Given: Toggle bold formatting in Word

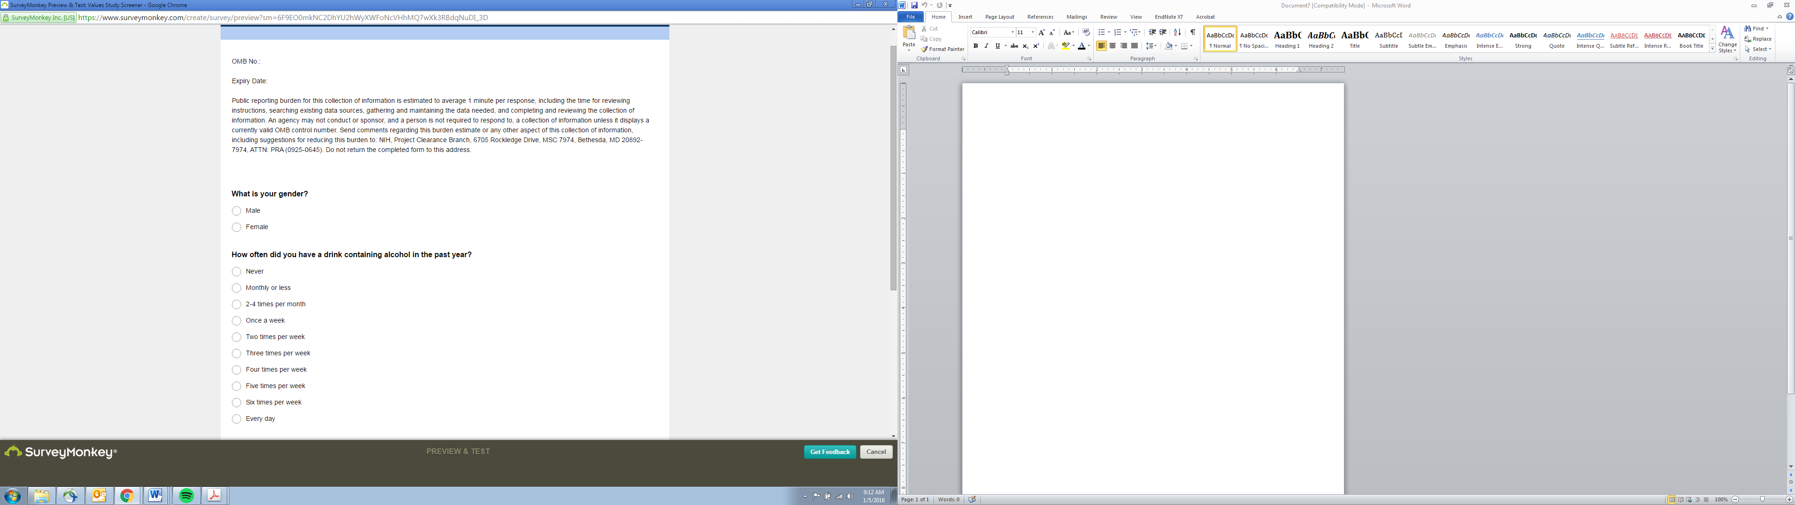Looking at the screenshot, I should coord(976,46).
